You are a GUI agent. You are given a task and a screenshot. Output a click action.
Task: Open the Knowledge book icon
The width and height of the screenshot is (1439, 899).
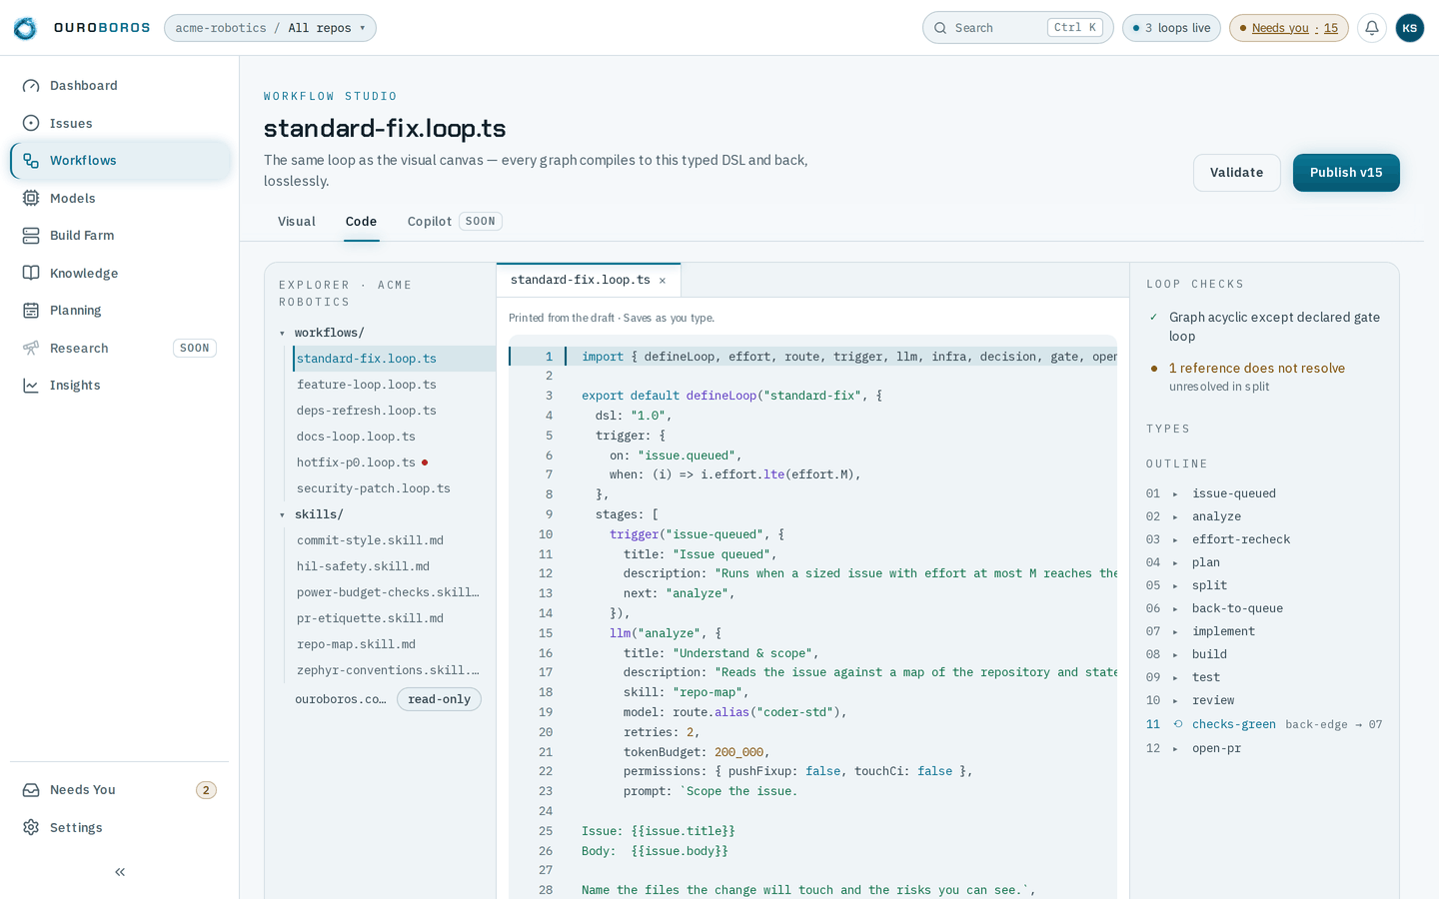point(31,273)
